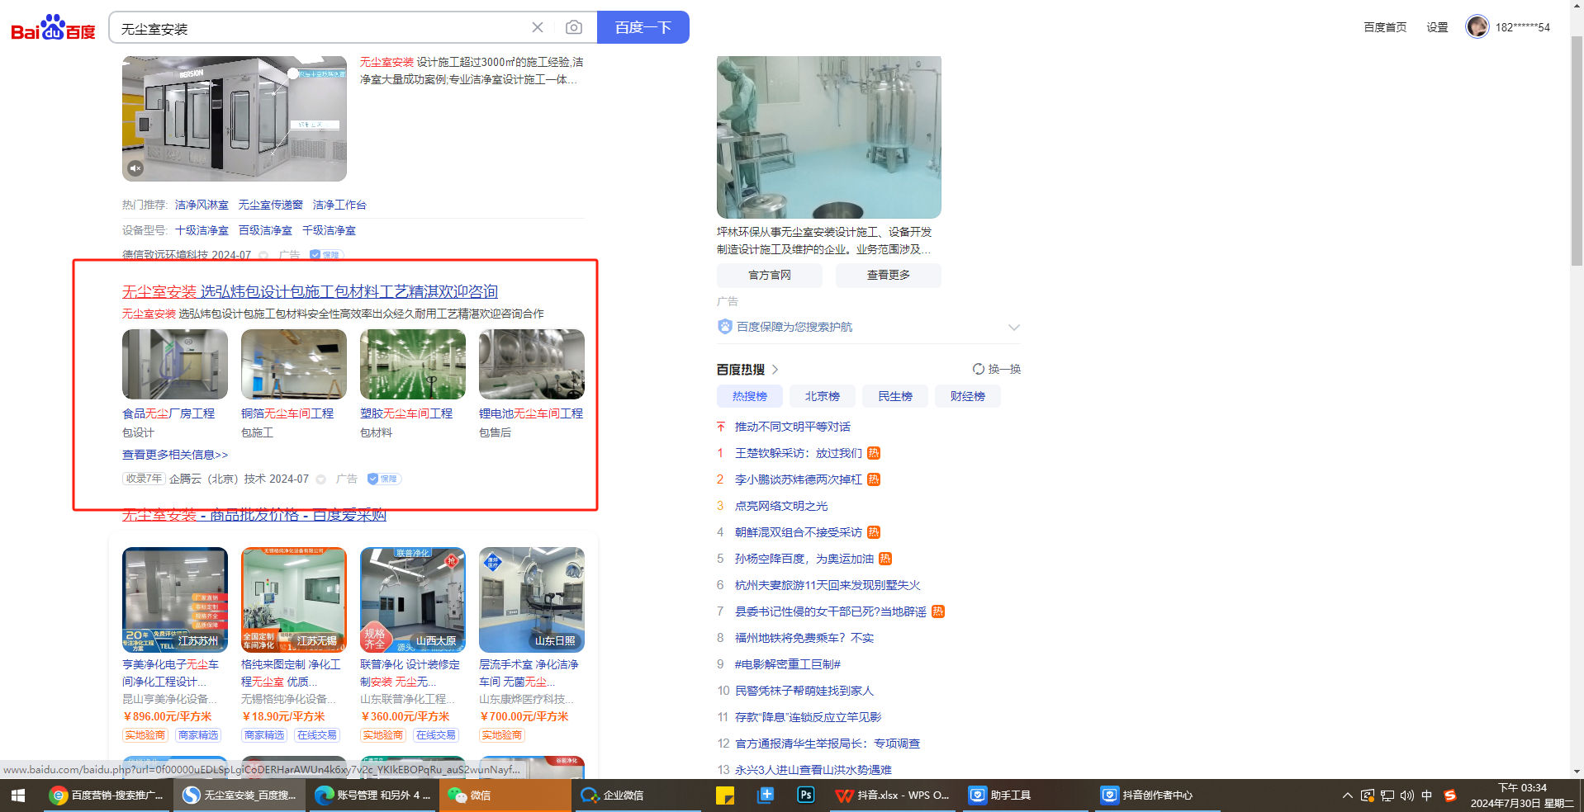The width and height of the screenshot is (1584, 812).
Task: Switch to the 热搜榜 tab
Action: 750,396
